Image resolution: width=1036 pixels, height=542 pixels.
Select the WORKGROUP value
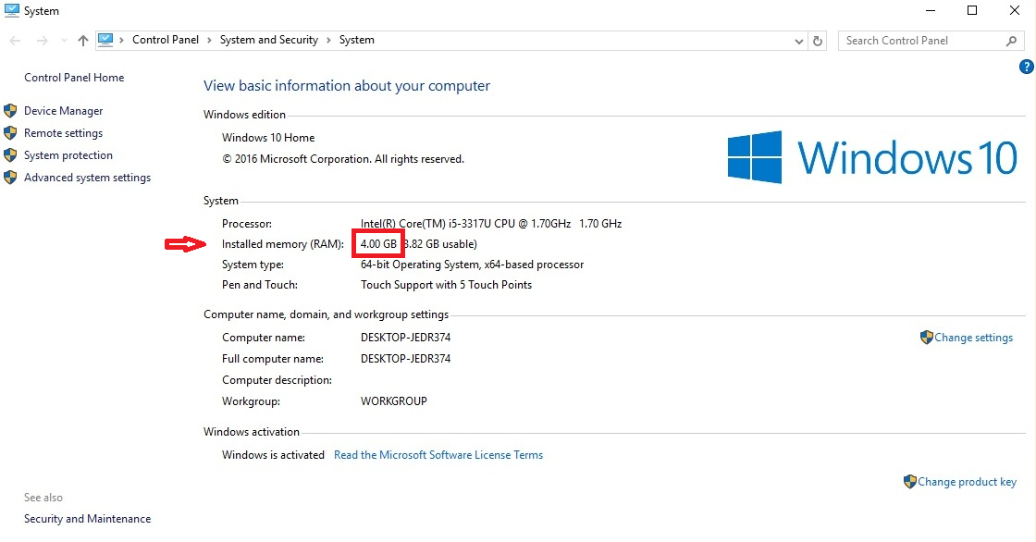pos(394,401)
